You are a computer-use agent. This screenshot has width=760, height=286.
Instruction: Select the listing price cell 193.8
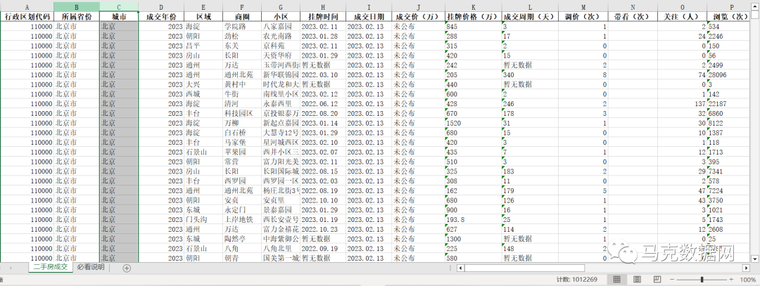point(473,219)
